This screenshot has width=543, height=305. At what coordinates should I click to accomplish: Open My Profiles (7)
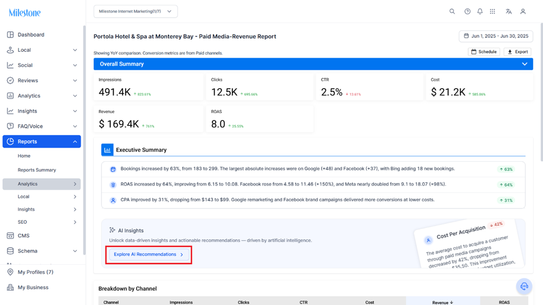pyautogui.click(x=35, y=272)
